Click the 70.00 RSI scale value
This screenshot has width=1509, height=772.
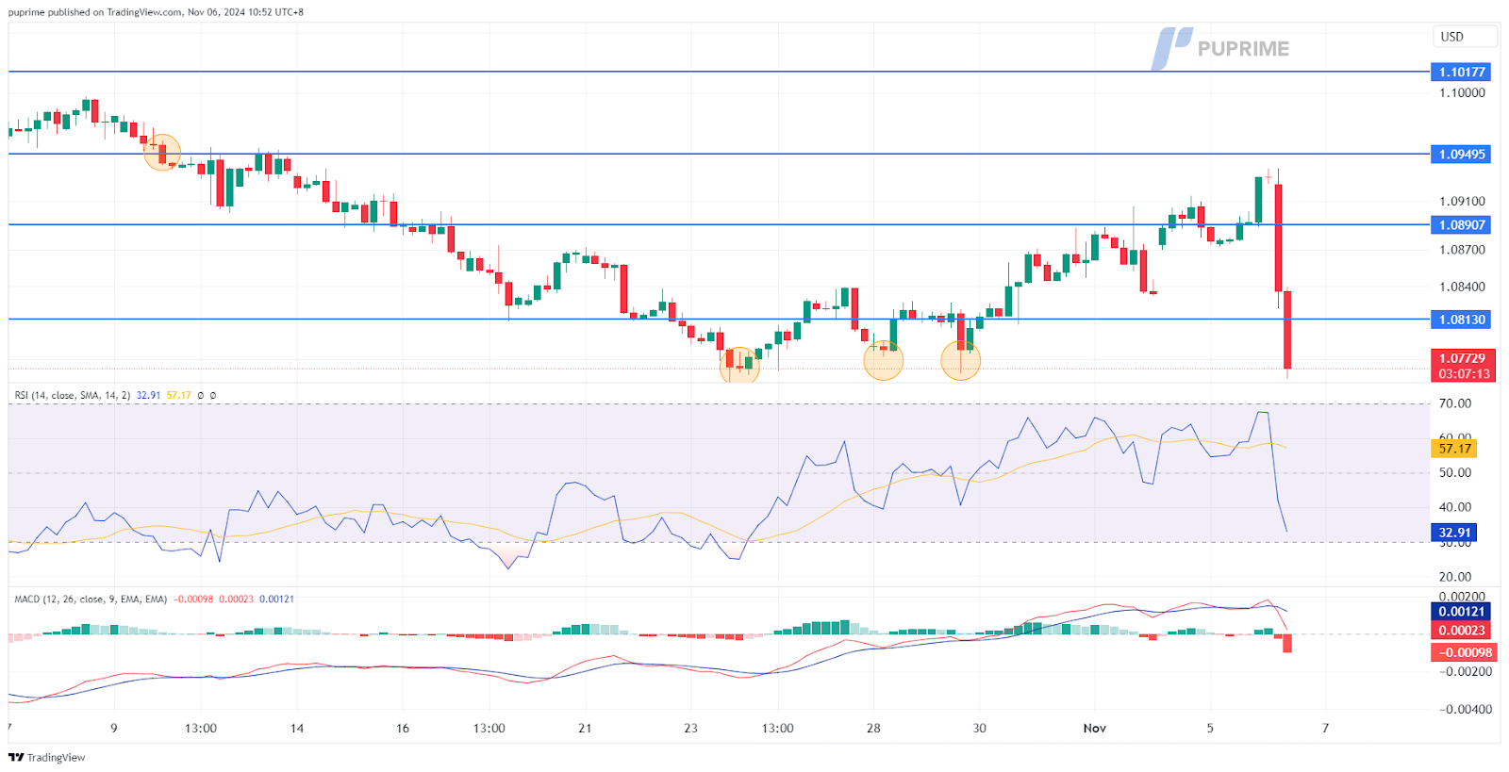(x=1454, y=403)
